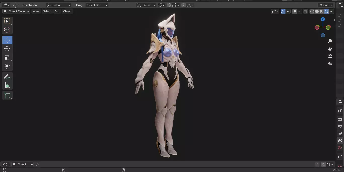Open the Add menu

point(57,11)
